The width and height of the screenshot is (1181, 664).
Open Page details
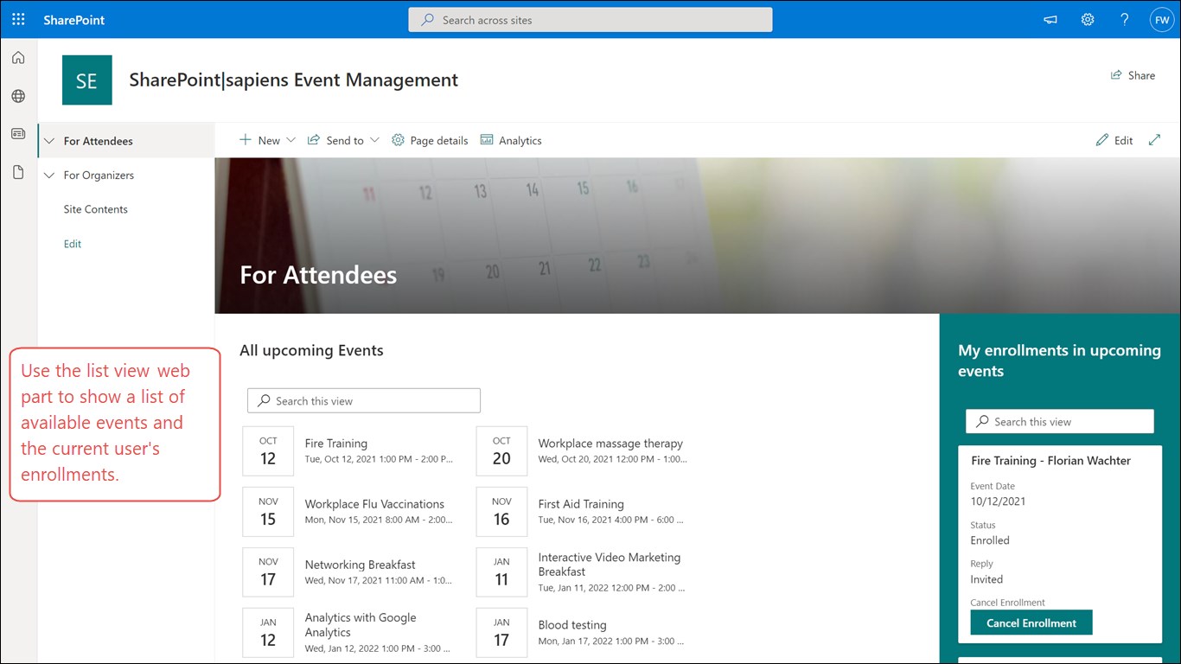pos(430,140)
